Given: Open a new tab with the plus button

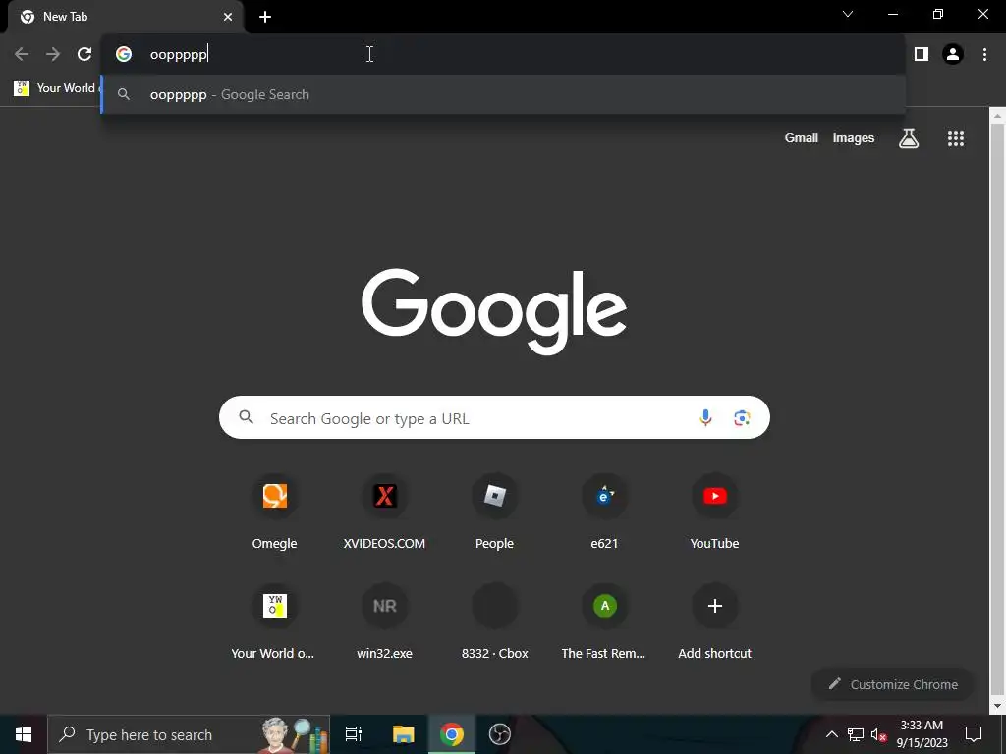Looking at the screenshot, I should (x=265, y=17).
